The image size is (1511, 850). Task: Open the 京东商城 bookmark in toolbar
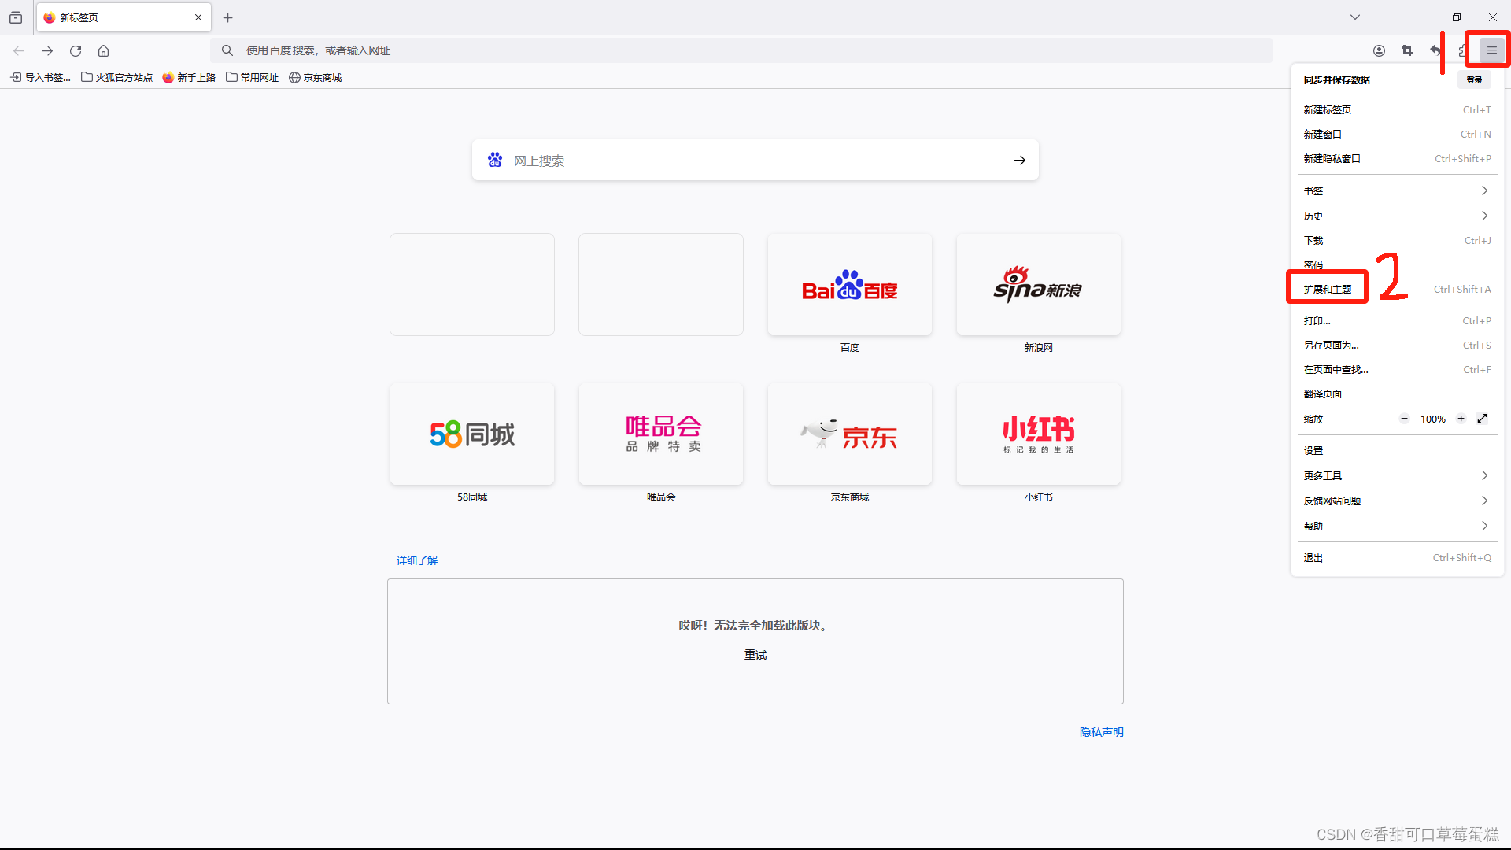tap(315, 77)
